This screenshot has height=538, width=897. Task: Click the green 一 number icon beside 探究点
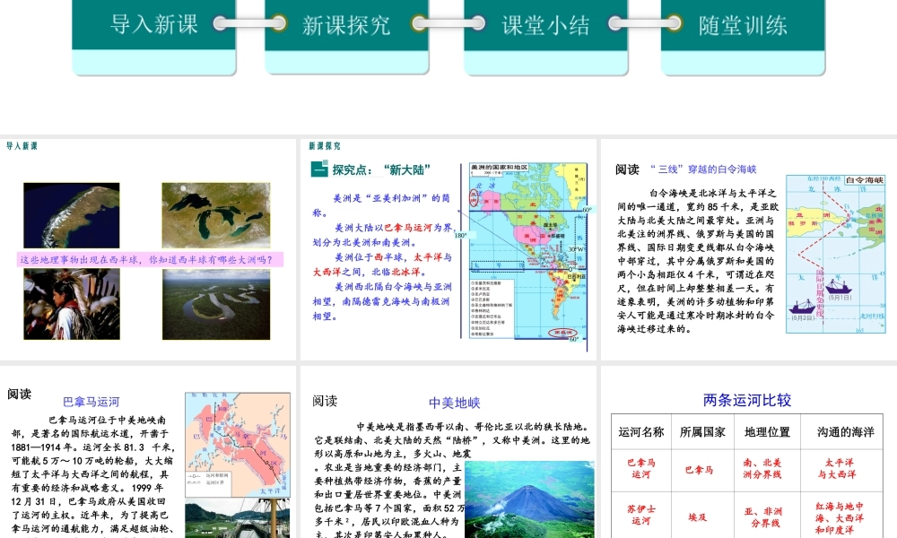pos(319,169)
